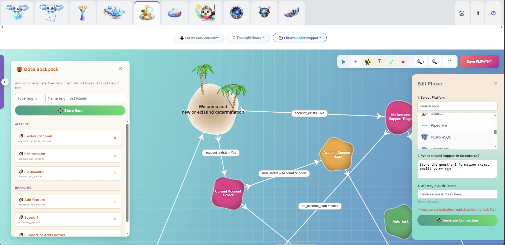Zoom in with the magnifier plus icon
Viewport: 505px width, 245px height.
pyautogui.click(x=420, y=61)
